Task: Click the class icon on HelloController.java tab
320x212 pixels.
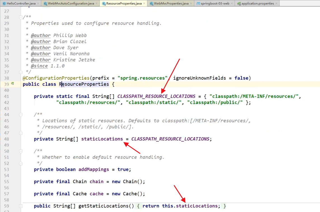Action: point(4,3)
